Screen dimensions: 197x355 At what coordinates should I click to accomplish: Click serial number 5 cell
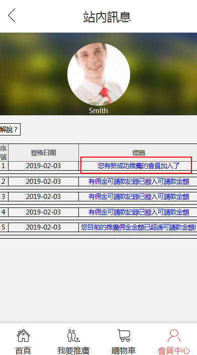[4, 227]
